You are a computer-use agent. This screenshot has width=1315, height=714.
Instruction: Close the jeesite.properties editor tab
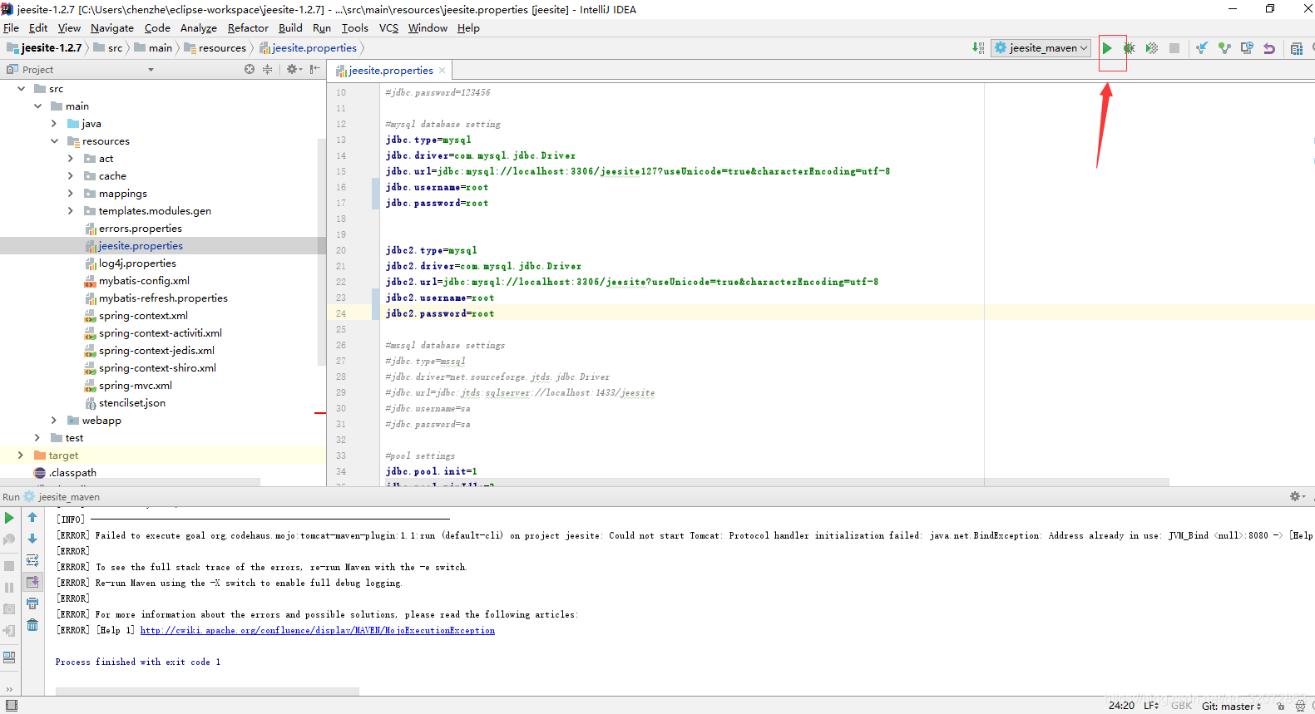(x=442, y=71)
